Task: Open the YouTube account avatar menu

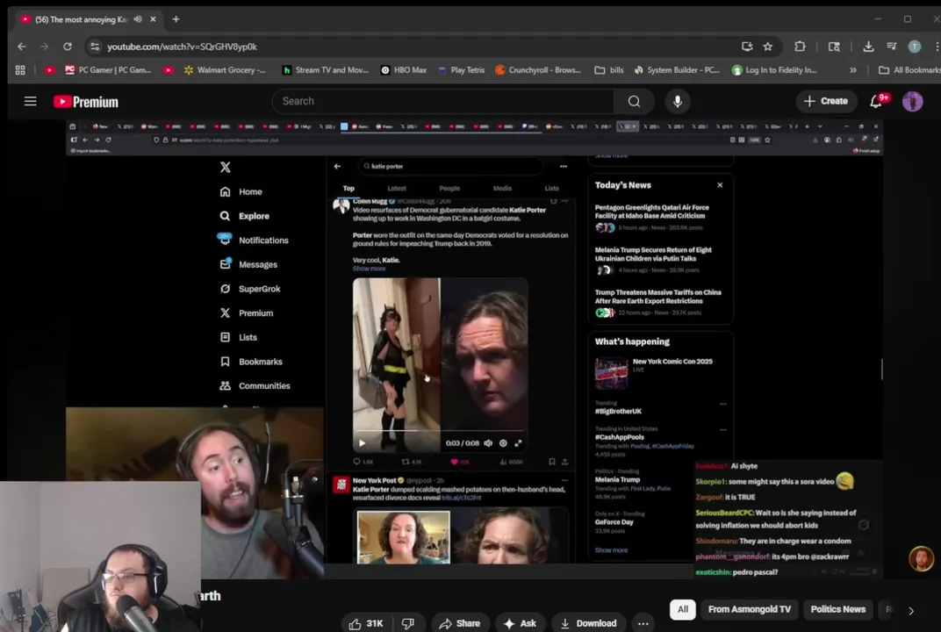Action: [x=913, y=102]
